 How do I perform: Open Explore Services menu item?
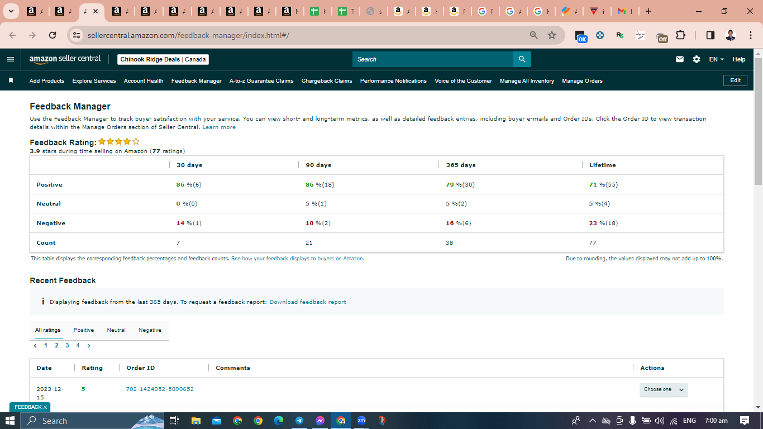[94, 80]
